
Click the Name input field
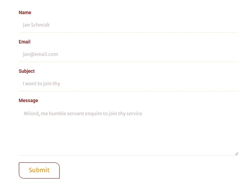(128, 25)
